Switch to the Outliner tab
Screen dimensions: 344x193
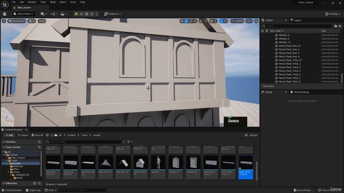(x=269, y=20)
